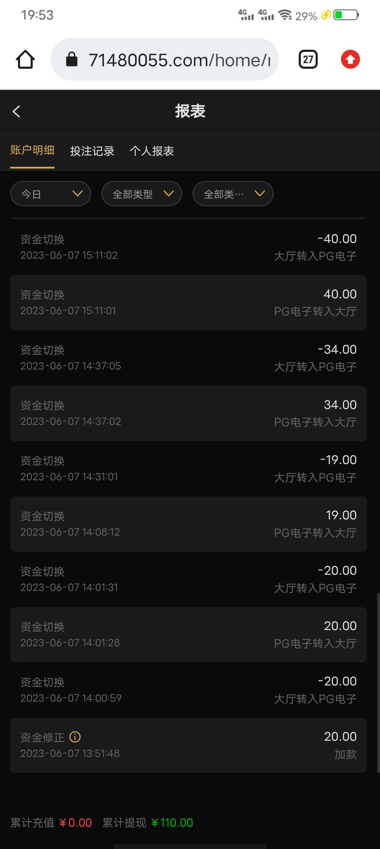
Task: Tap the back arrow beside 报表
Action: [16, 111]
